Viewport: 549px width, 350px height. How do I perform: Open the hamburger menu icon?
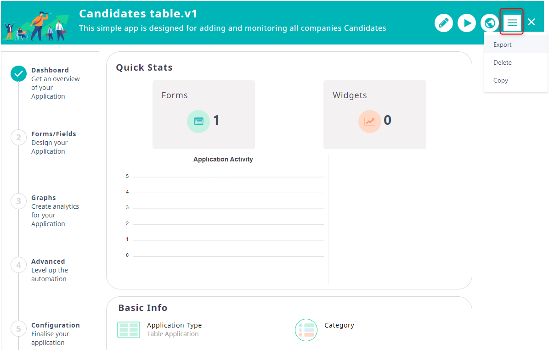[512, 22]
